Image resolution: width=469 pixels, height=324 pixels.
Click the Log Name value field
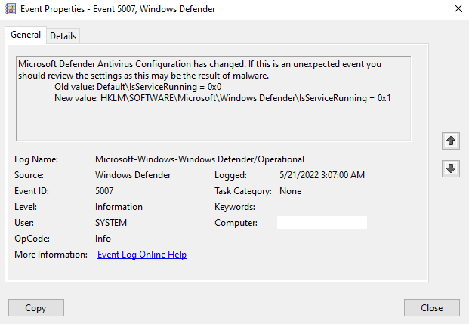(199, 159)
